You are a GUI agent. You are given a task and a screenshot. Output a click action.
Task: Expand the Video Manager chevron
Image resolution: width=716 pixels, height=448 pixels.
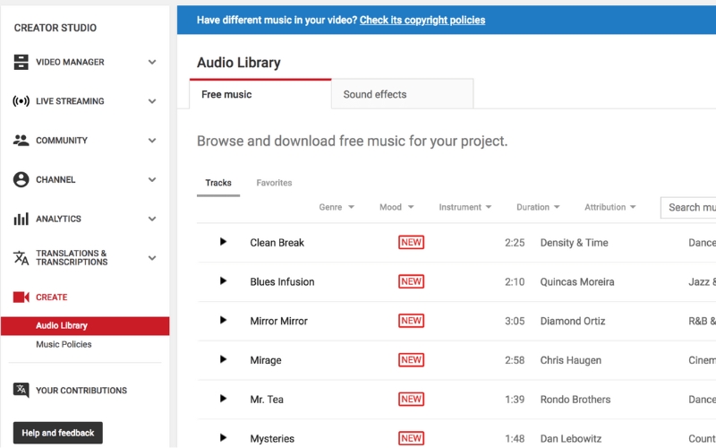coord(152,62)
